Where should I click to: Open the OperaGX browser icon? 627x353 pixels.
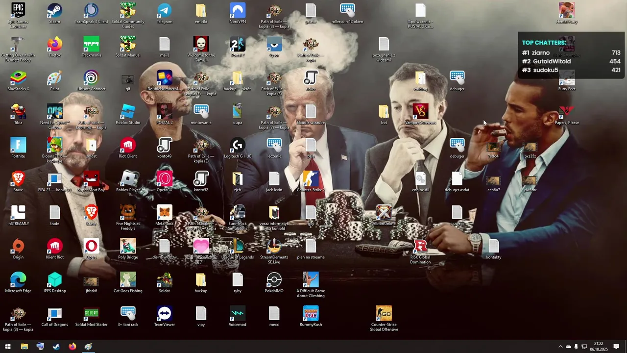click(164, 182)
